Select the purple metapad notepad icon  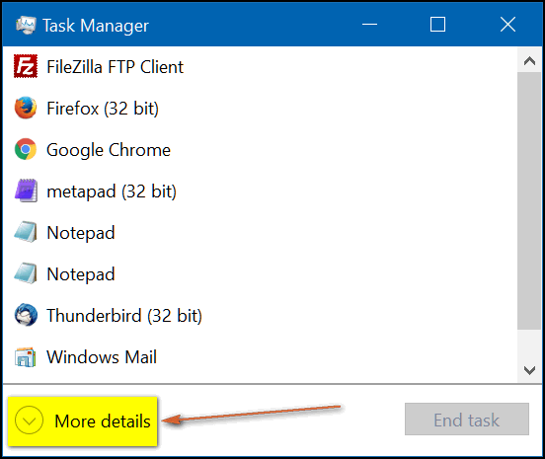(26, 191)
